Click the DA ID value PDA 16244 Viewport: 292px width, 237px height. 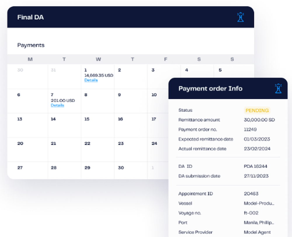pos(255,166)
